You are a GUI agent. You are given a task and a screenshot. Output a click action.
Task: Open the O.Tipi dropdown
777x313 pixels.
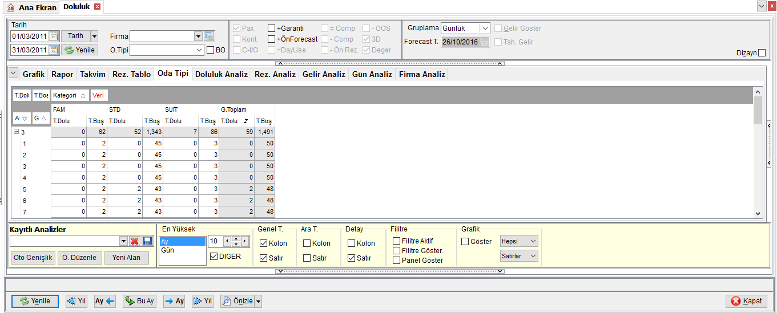point(199,50)
